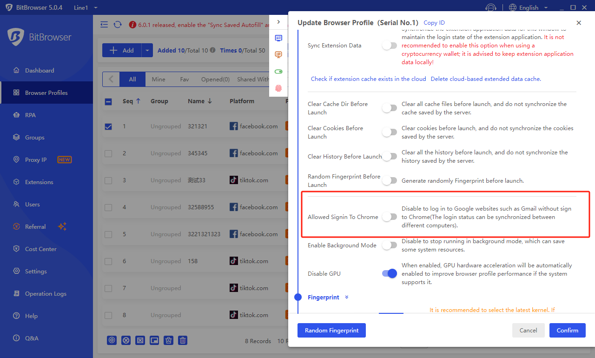Toggle Enable Background Mode switch
595x358 pixels.
coord(390,245)
